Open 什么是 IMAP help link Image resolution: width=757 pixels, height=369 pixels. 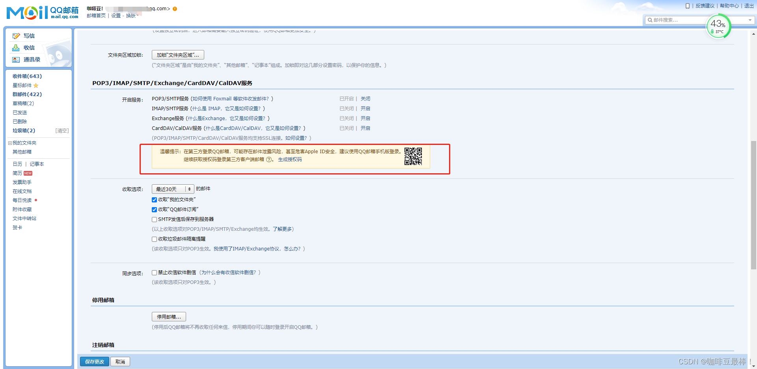coord(226,109)
